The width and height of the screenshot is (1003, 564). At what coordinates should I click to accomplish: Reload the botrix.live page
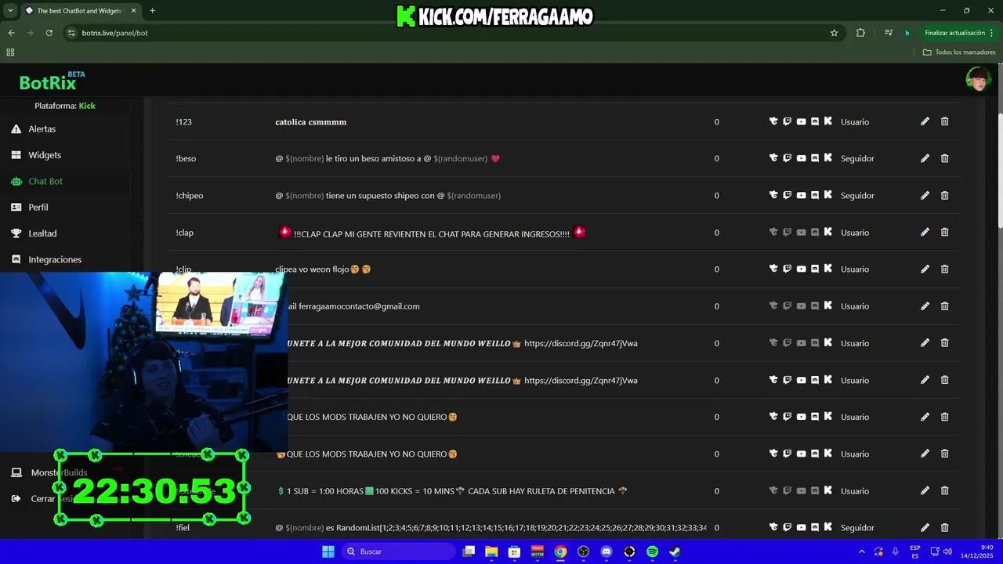[49, 33]
